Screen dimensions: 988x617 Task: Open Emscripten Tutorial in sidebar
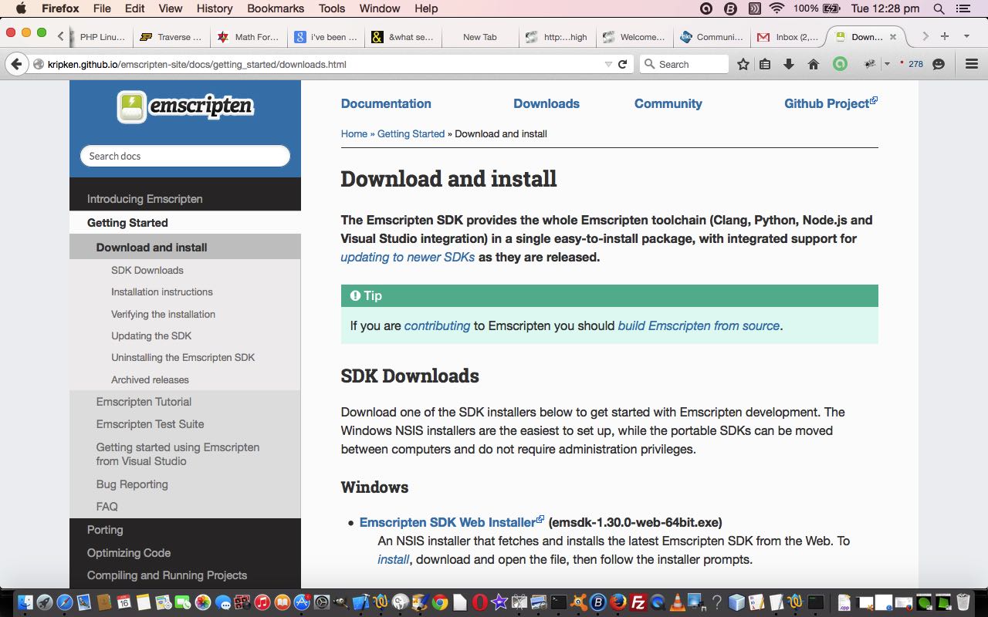pyautogui.click(x=185, y=402)
